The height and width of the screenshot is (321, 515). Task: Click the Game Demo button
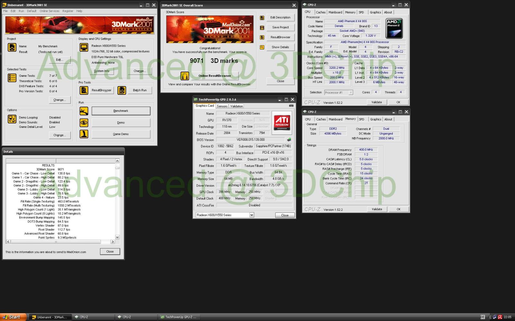tap(121, 134)
